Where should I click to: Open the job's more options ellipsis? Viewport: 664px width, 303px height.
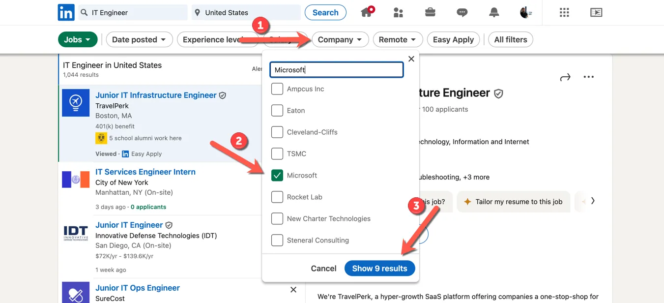[588, 77]
